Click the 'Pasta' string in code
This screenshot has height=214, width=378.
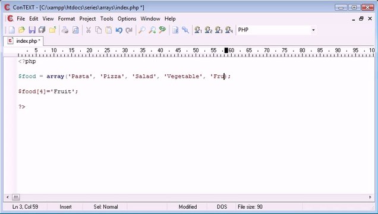click(x=80, y=77)
